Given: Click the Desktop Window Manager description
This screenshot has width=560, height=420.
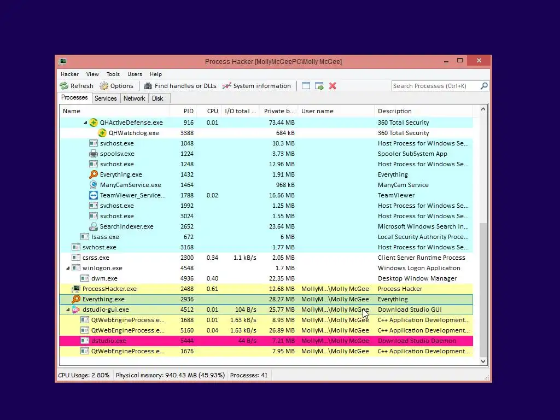Looking at the screenshot, I should pyautogui.click(x=417, y=278).
